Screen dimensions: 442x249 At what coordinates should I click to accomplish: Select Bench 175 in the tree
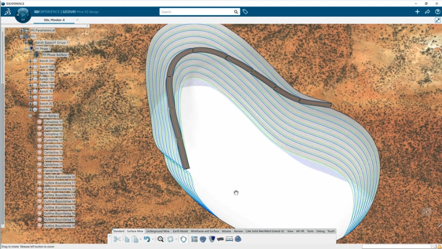[46, 67]
